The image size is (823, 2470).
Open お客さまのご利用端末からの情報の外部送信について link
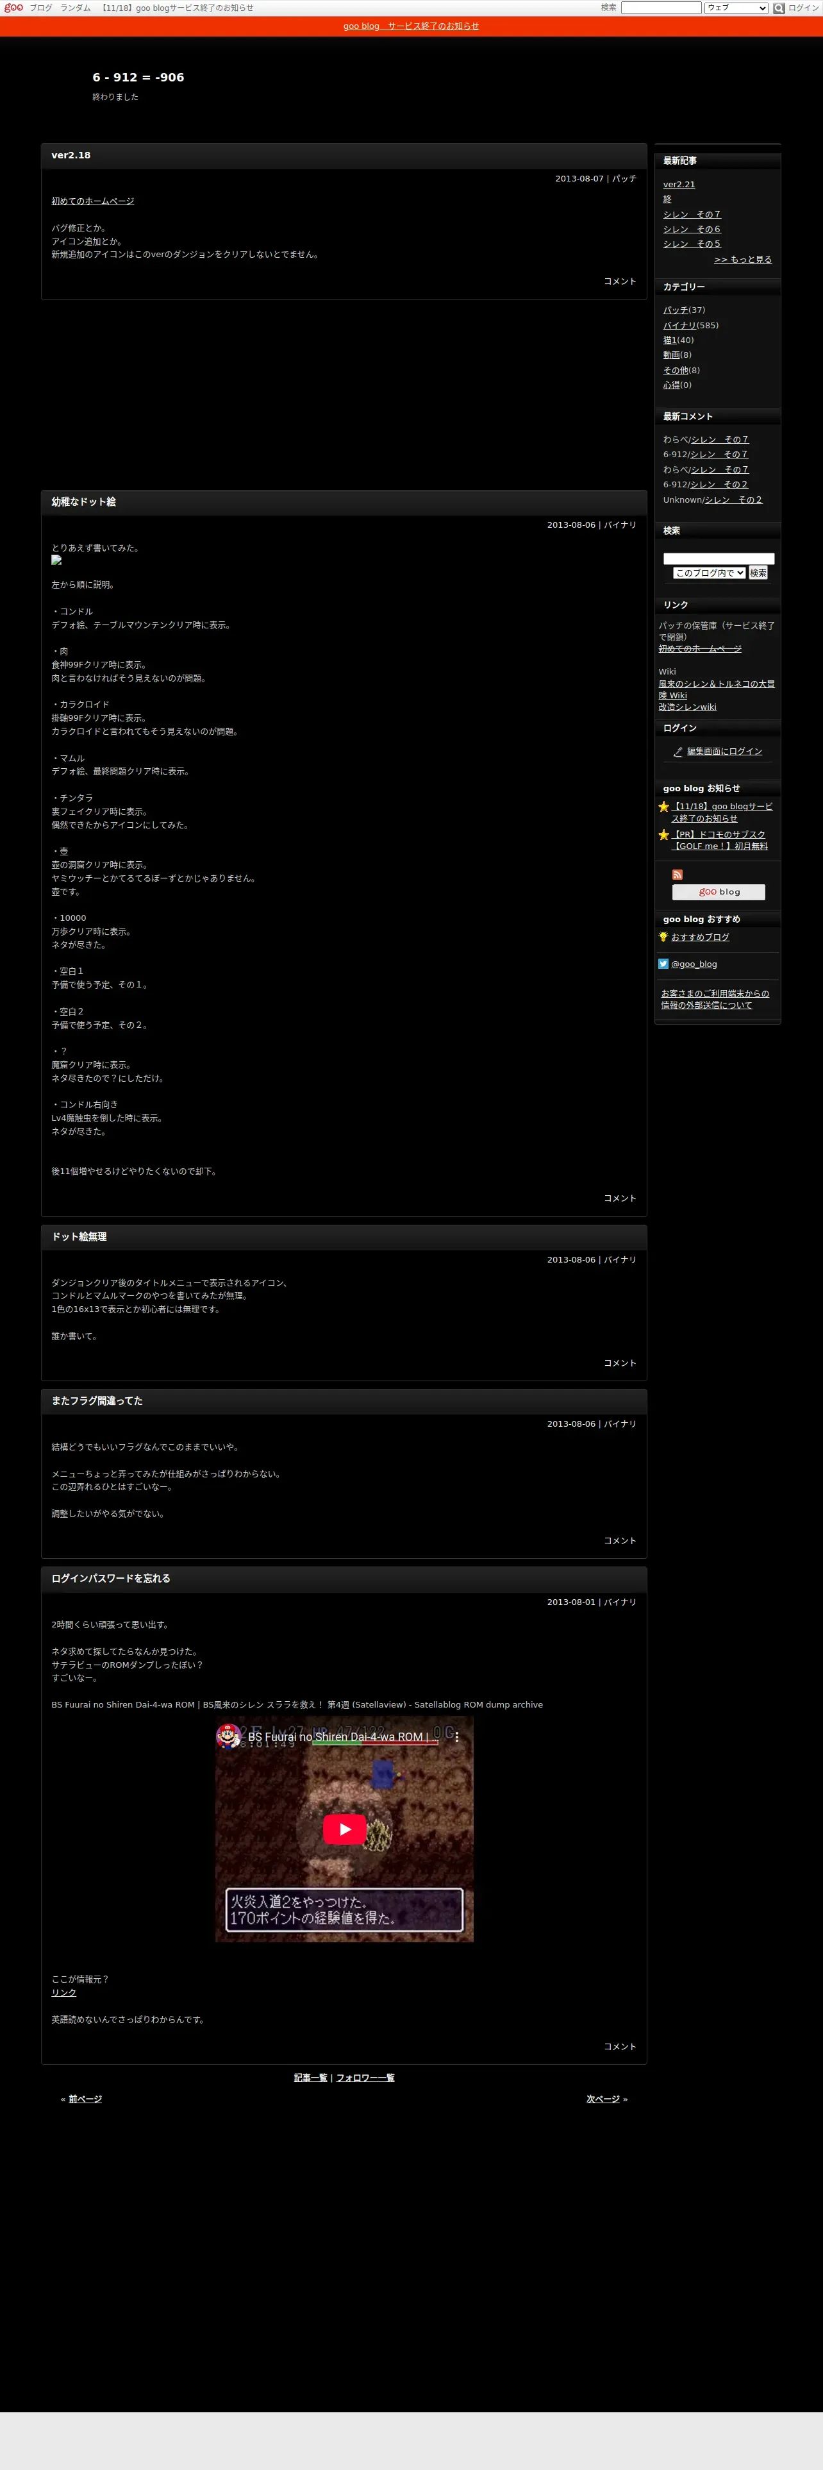click(715, 999)
